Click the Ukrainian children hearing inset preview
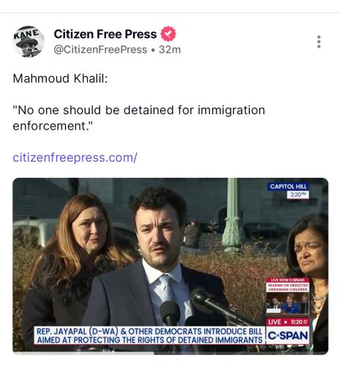This screenshot has width=341, height=366. (288, 296)
